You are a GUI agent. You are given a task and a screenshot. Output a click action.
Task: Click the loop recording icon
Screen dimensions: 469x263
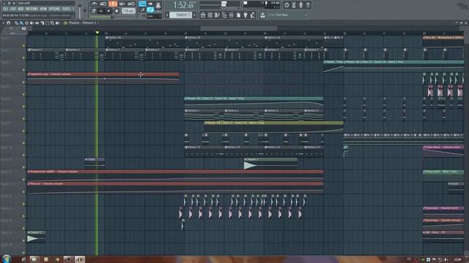(x=131, y=4)
